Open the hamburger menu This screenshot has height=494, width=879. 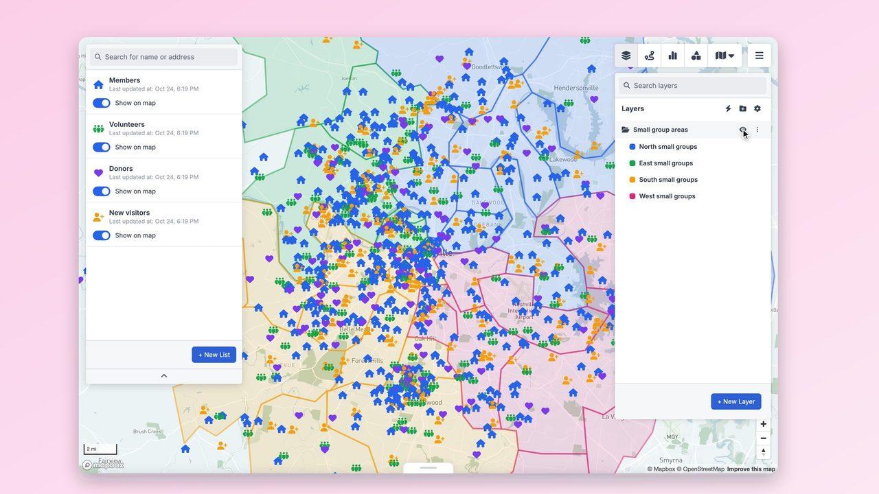[x=760, y=56]
